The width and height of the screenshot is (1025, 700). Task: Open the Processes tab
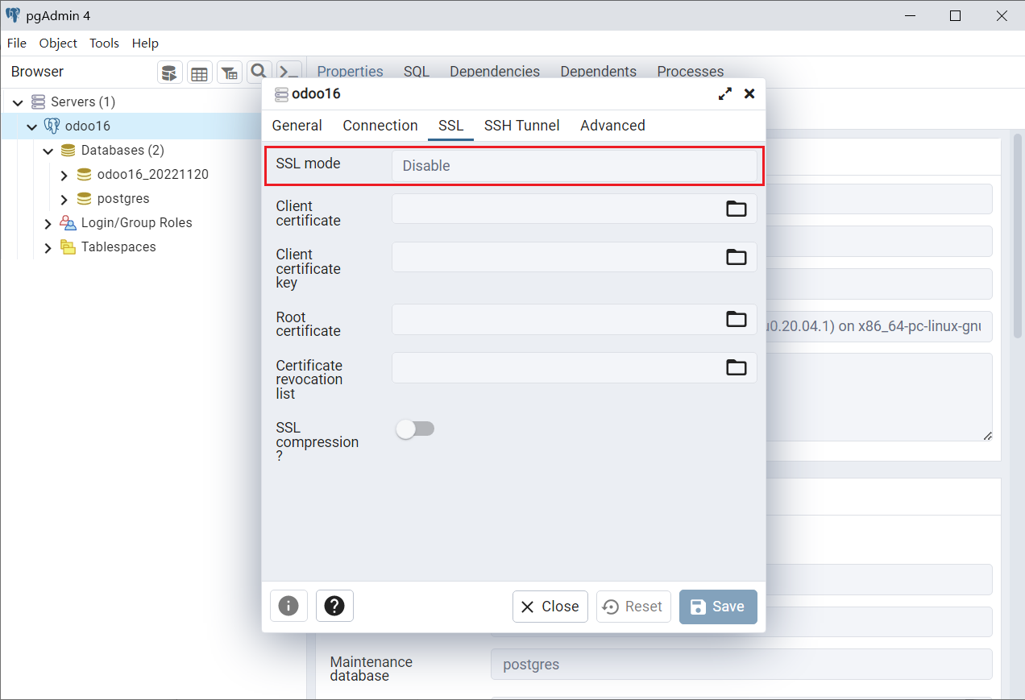click(x=691, y=72)
